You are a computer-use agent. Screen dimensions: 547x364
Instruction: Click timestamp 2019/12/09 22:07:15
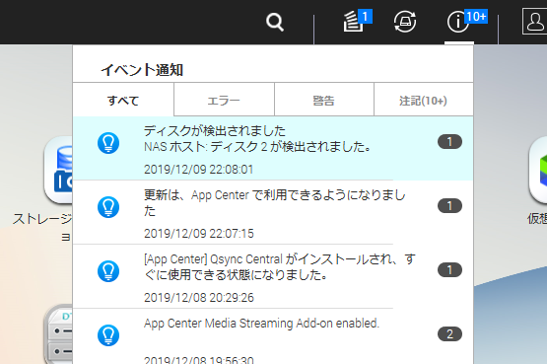(x=199, y=234)
